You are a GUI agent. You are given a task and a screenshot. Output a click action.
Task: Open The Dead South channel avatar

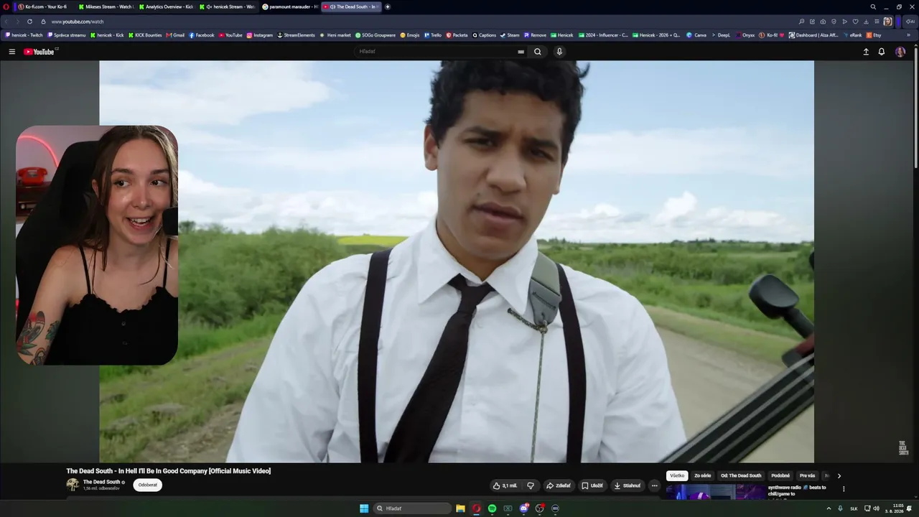pos(73,485)
